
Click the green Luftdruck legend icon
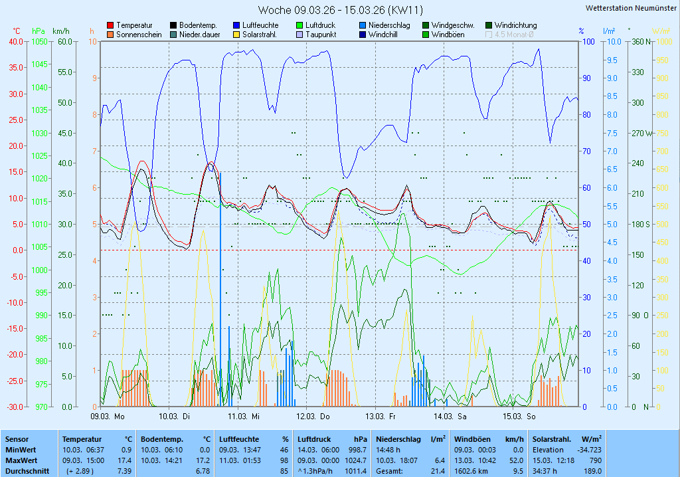coord(299,25)
